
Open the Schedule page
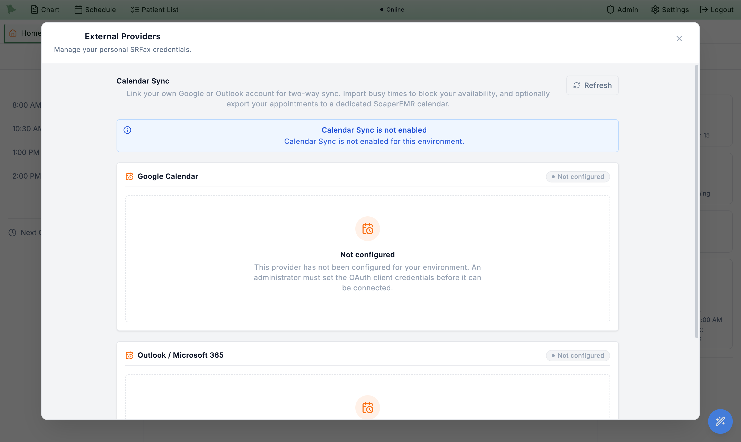[95, 10]
